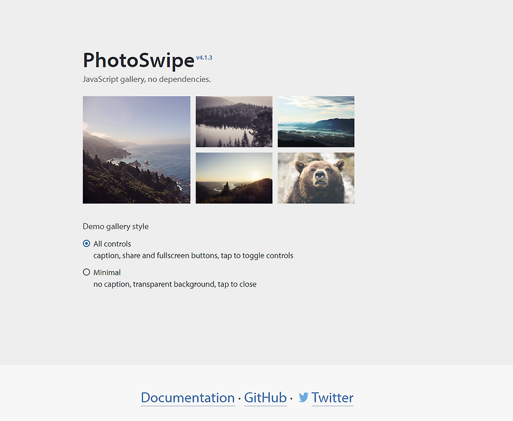Open the bear portrait thumbnail

tap(315, 177)
